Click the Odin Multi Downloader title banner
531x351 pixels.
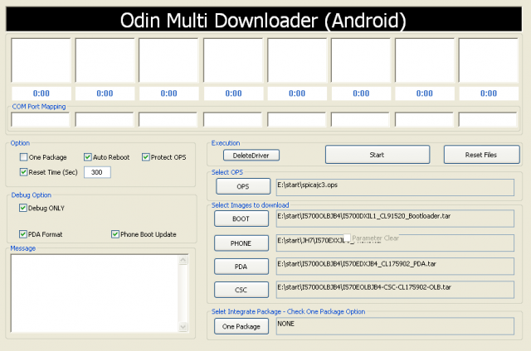[264, 19]
